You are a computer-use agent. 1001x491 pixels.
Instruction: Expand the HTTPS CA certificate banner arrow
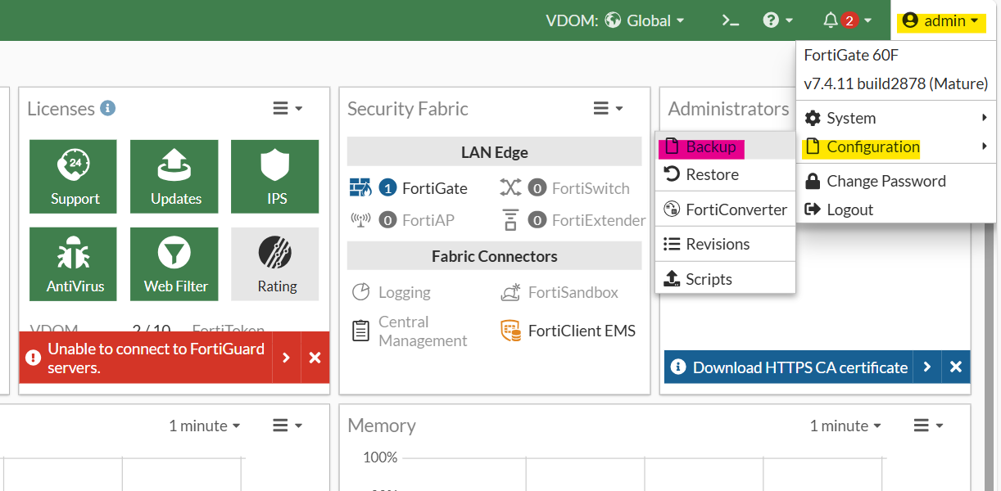pos(926,367)
